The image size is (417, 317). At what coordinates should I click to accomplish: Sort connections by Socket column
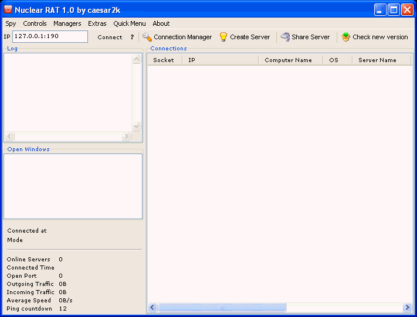click(x=164, y=60)
